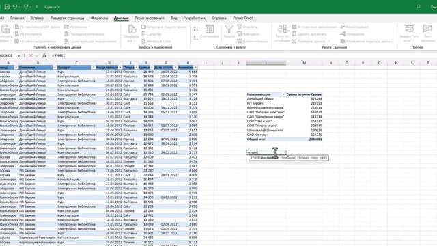
Task: Open Дата оплаты column filter dropdown
Action: click(175, 68)
